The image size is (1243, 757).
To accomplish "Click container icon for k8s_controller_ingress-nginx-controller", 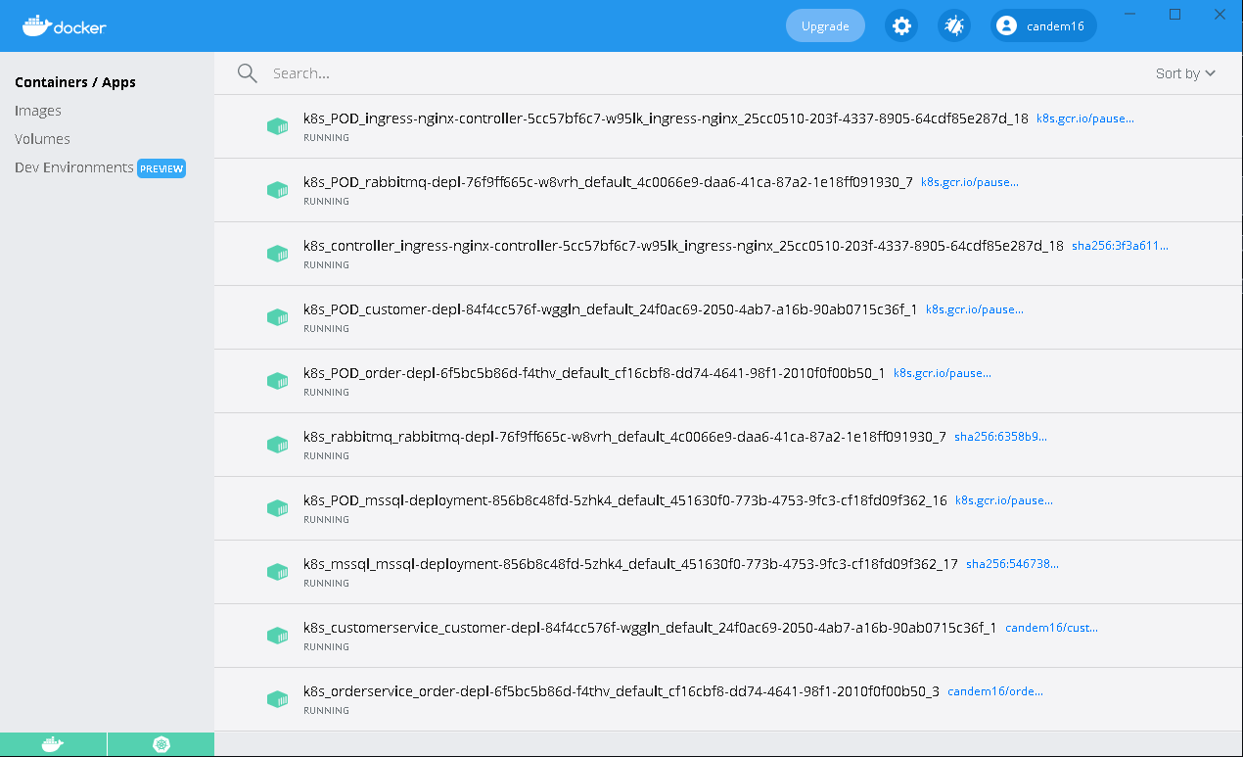I will click(278, 254).
